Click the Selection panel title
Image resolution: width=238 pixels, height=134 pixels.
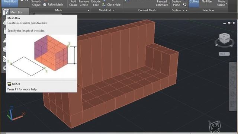[208, 10]
